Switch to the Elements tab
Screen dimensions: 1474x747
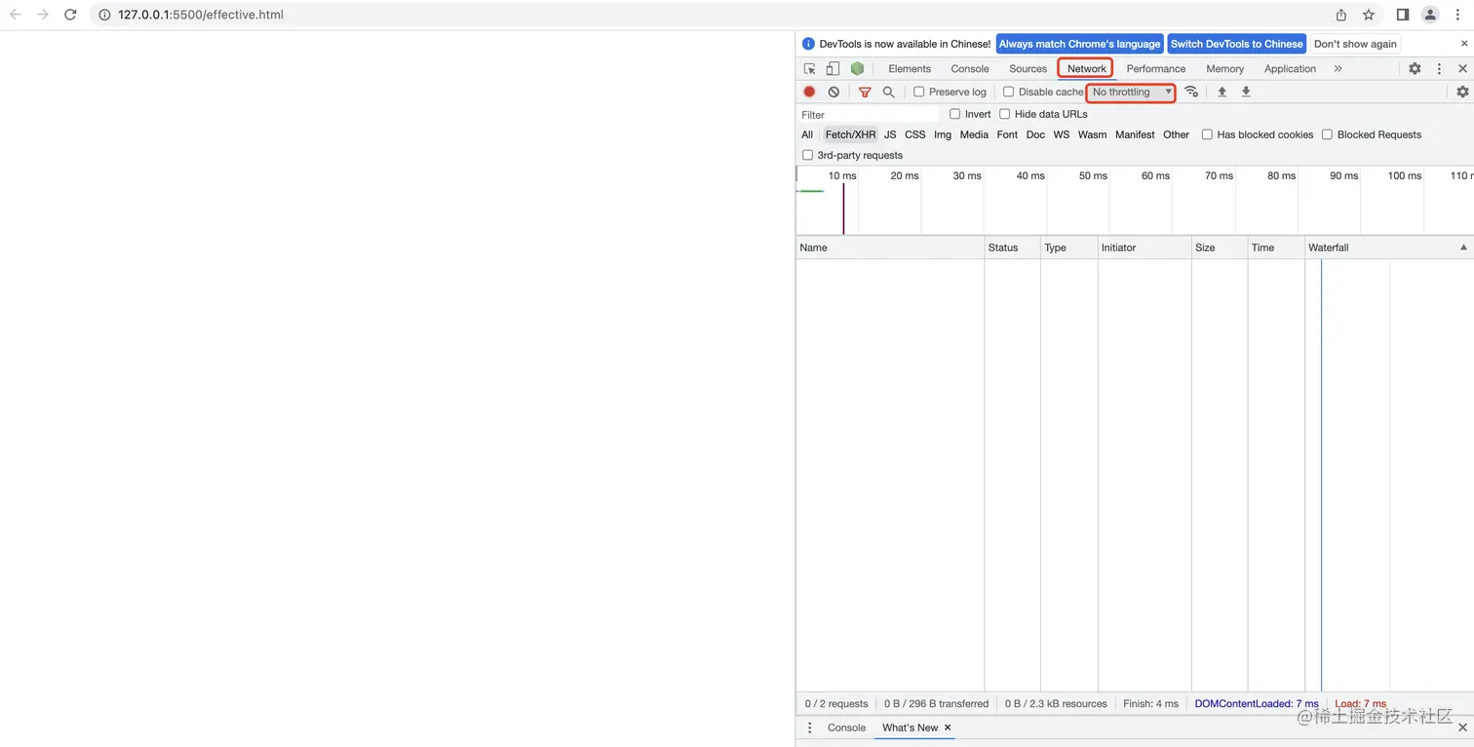point(910,69)
